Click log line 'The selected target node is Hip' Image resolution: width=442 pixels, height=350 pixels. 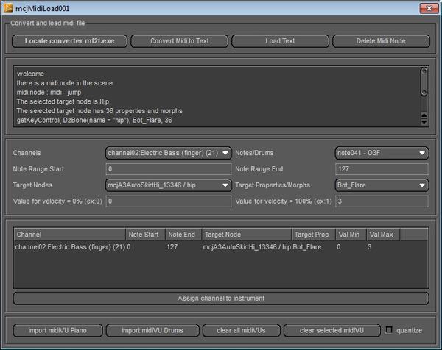point(63,101)
